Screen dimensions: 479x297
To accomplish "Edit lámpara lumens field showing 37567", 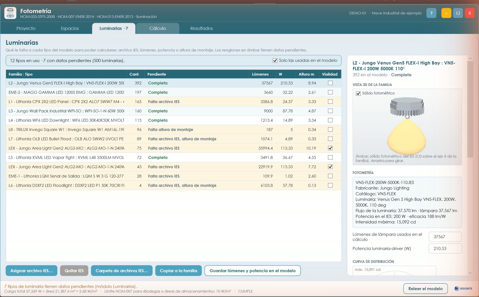I will pos(445,237).
